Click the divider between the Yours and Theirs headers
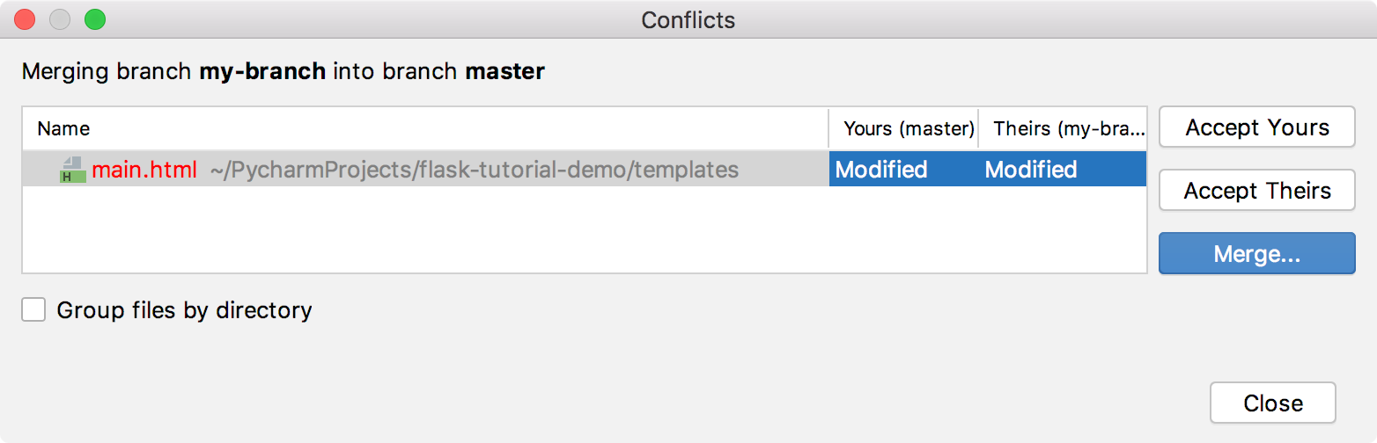The width and height of the screenshot is (1377, 443). pyautogui.click(x=979, y=129)
